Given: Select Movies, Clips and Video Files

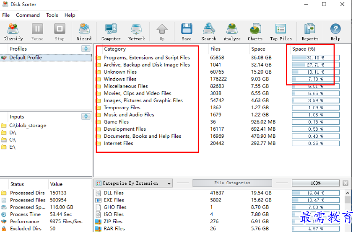Looking at the screenshot, I should click(137, 93).
